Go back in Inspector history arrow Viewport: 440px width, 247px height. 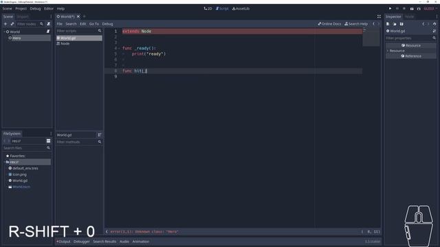click(423, 24)
